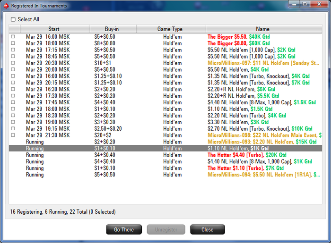Screen dimensions: 331x243
Task: Select $2.20 NL Hold'em [Turbo] $4K Gtd
Action: click(x=165, y=116)
